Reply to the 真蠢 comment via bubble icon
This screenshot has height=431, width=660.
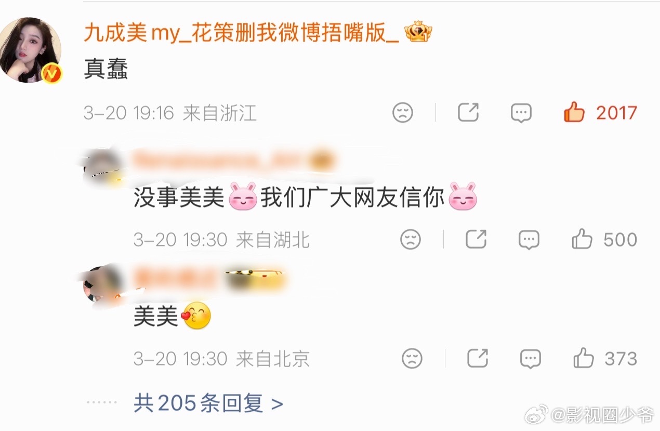tap(521, 113)
